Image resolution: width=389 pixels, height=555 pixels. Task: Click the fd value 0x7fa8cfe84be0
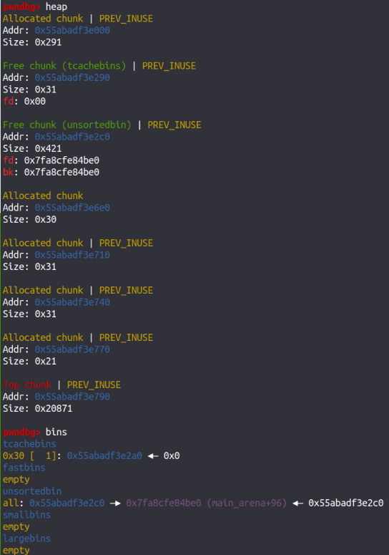(61, 160)
